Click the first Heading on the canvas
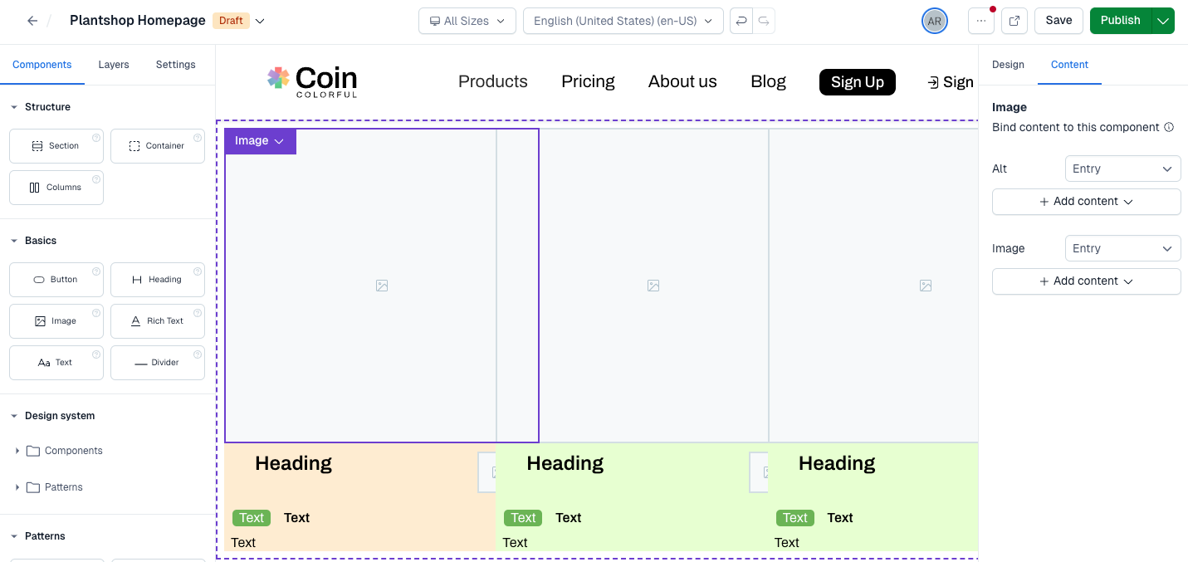This screenshot has height=562, width=1188. pyautogui.click(x=293, y=463)
